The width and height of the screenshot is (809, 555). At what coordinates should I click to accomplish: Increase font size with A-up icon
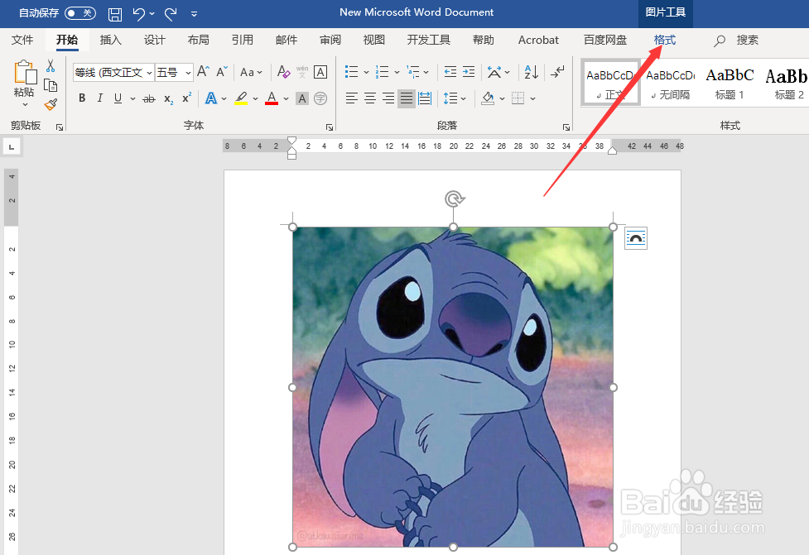(x=203, y=72)
